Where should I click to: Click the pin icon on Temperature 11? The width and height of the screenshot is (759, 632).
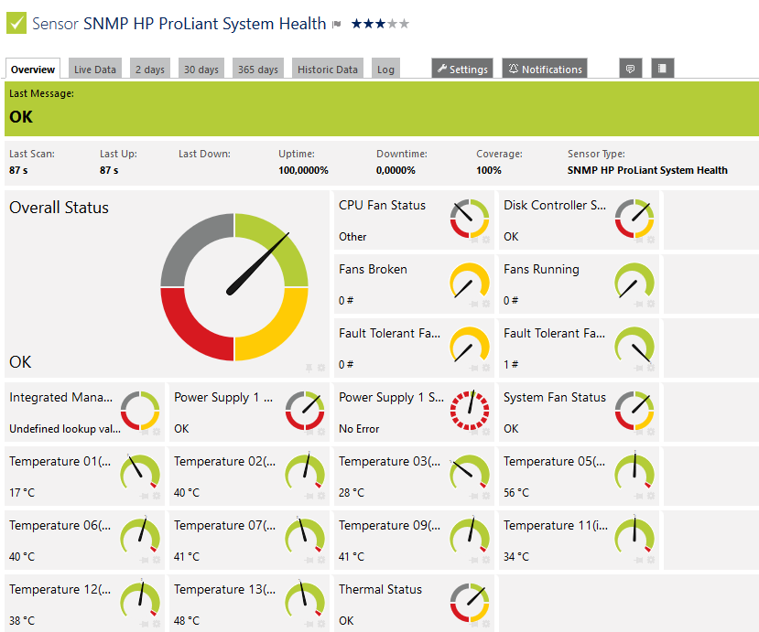tap(639, 560)
